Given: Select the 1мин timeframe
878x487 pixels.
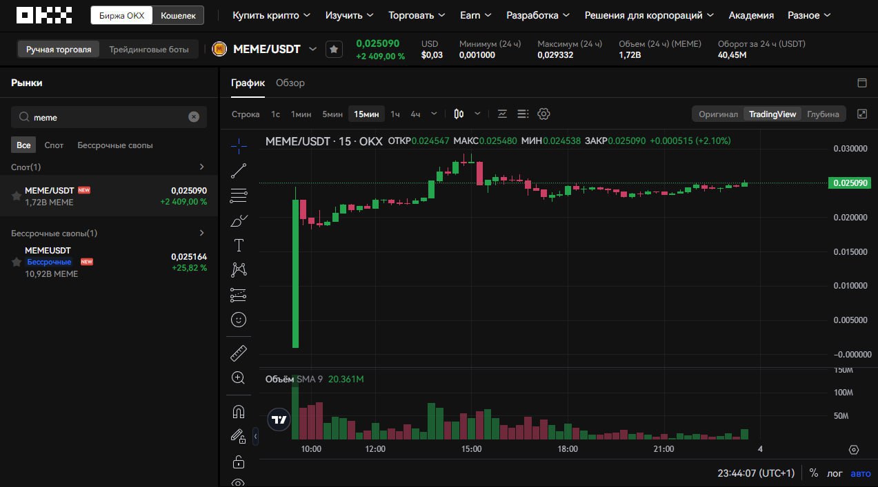Looking at the screenshot, I should point(301,114).
